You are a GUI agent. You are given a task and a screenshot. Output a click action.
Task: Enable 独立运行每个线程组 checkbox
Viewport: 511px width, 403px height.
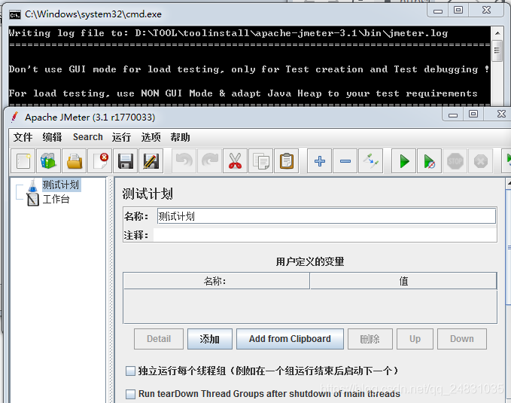coord(131,371)
